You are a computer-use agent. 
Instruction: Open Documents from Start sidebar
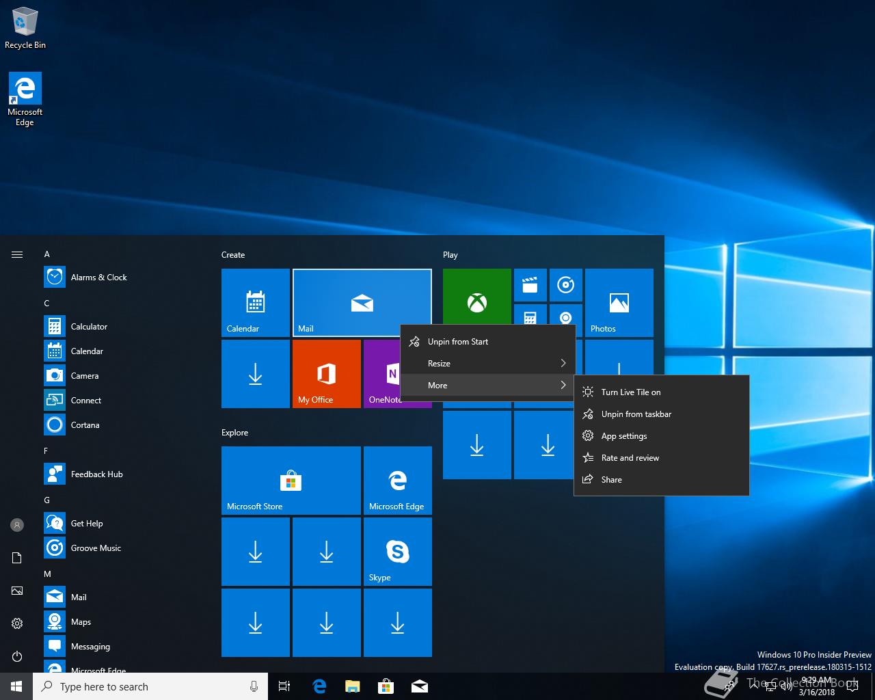(17, 558)
